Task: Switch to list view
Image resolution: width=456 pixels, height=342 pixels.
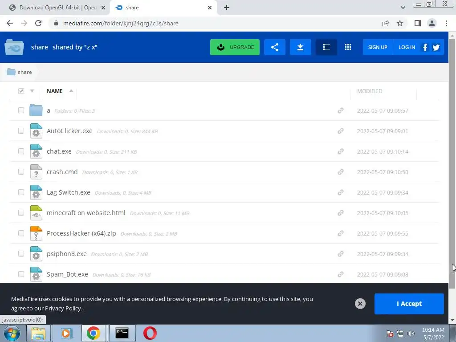Action: tap(326, 47)
